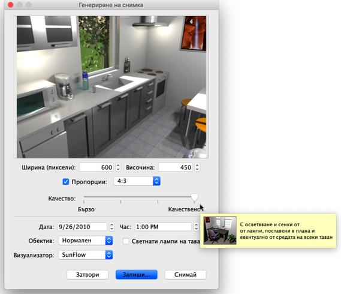The image size is (341, 294).
Task: Click the Височина height input field
Action: [176, 167]
